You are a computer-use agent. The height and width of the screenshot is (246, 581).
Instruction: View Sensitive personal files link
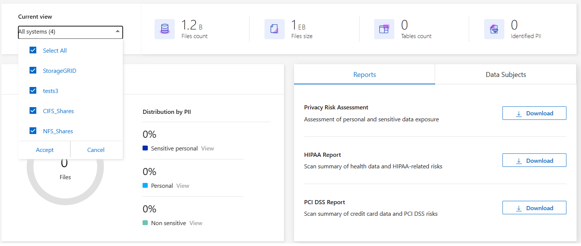click(x=207, y=149)
